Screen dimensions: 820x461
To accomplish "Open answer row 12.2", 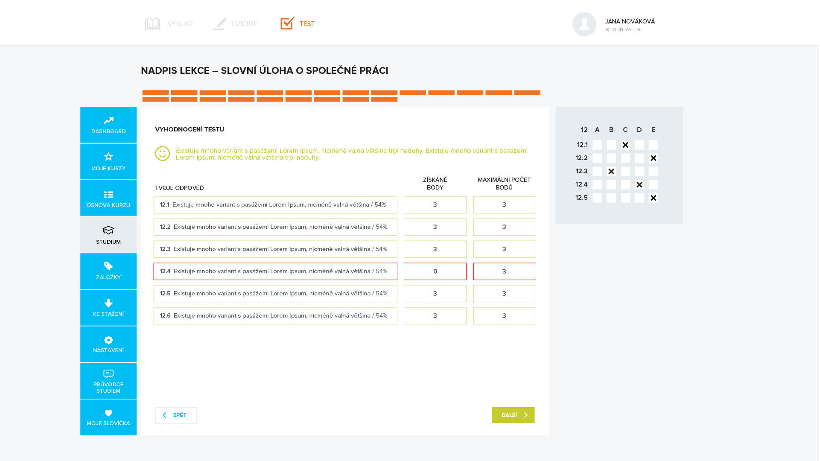I will tap(275, 227).
